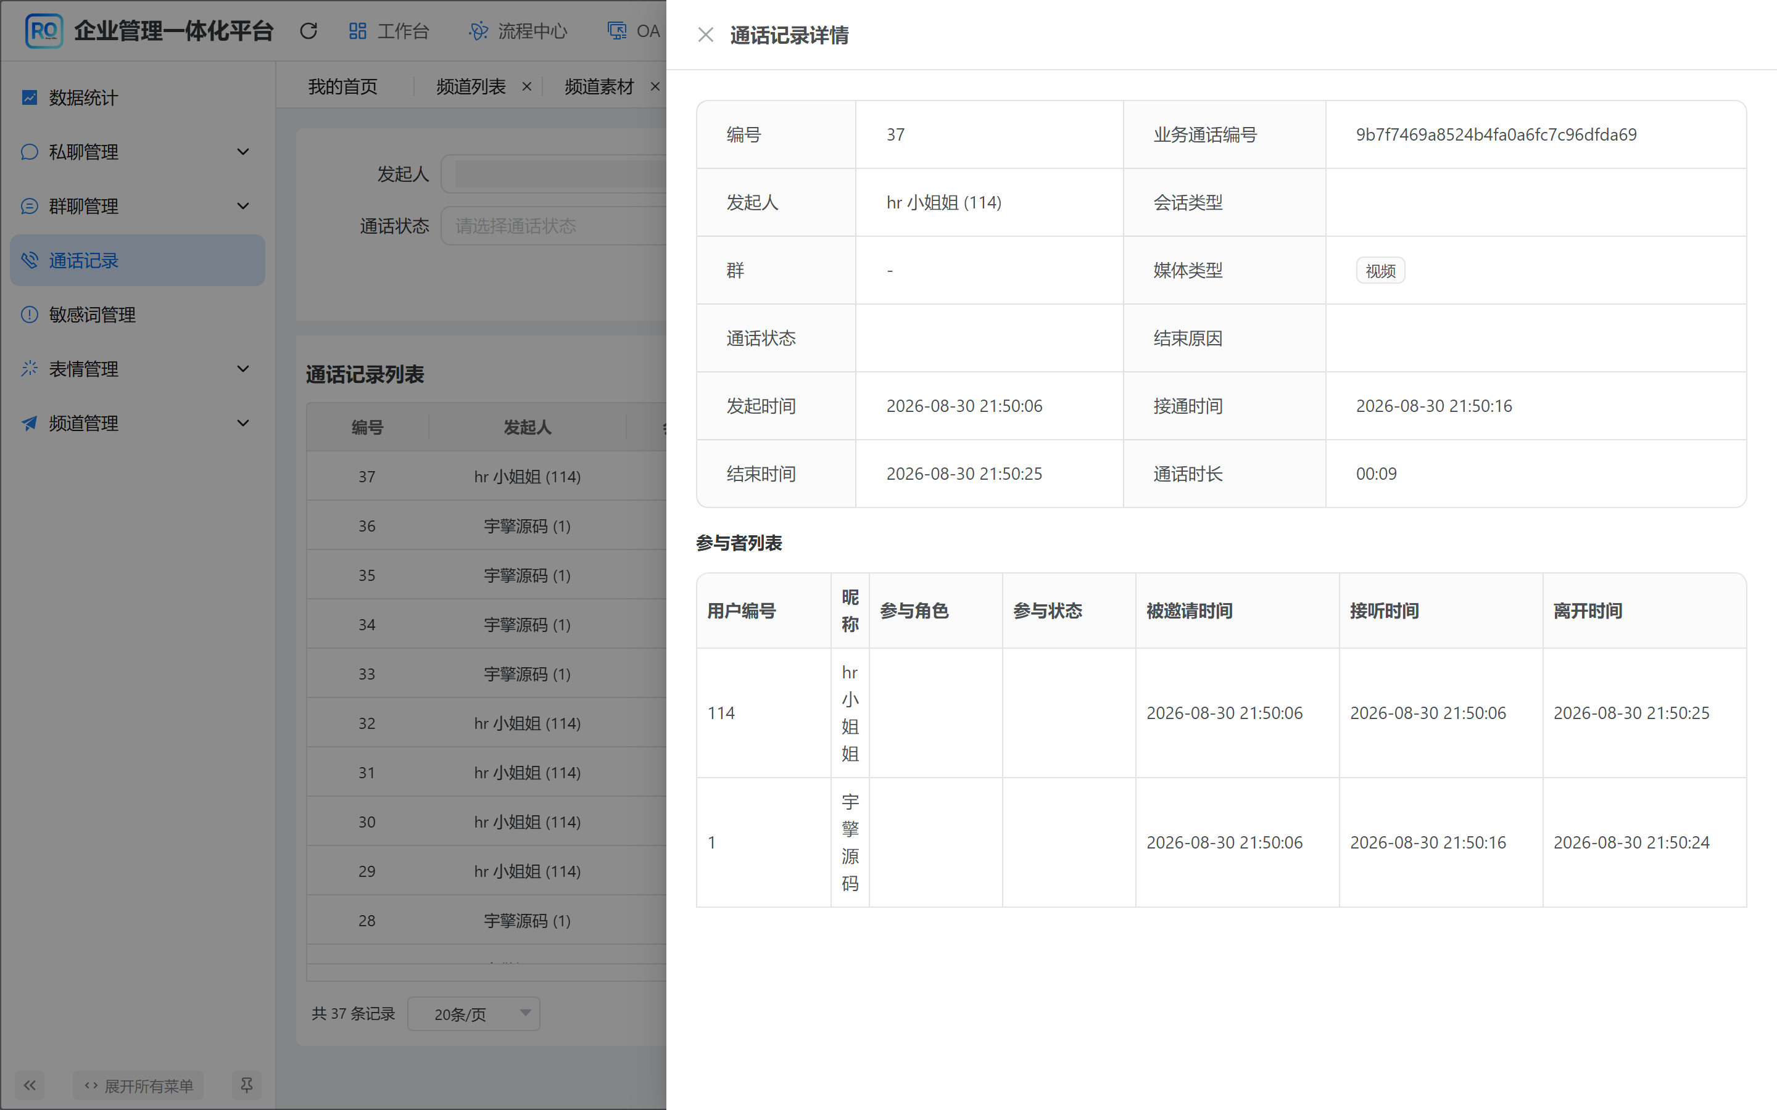Select the 通话记录 sidebar item

[x=138, y=261]
